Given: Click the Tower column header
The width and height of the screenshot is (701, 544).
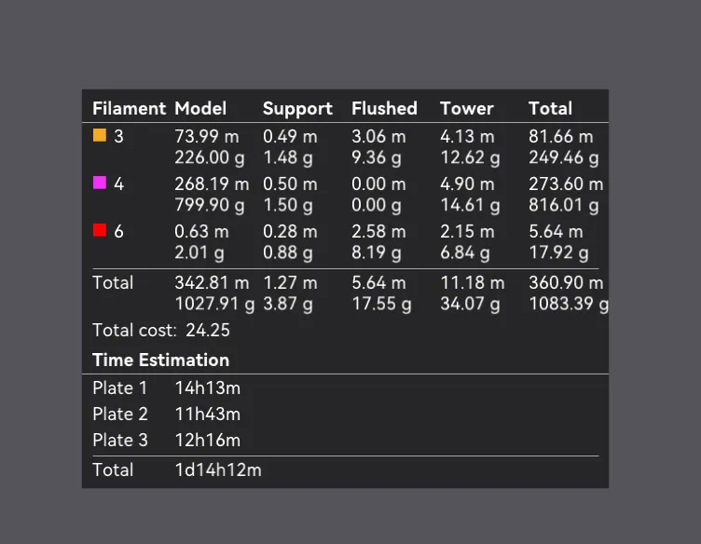Looking at the screenshot, I should [466, 108].
